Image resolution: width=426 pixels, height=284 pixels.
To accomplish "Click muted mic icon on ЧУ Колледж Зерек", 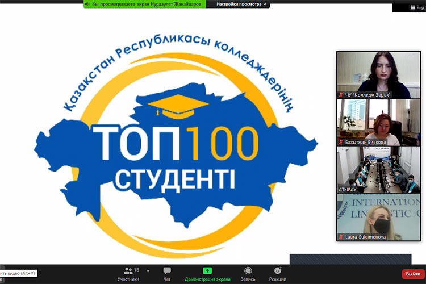I will 340,95.
